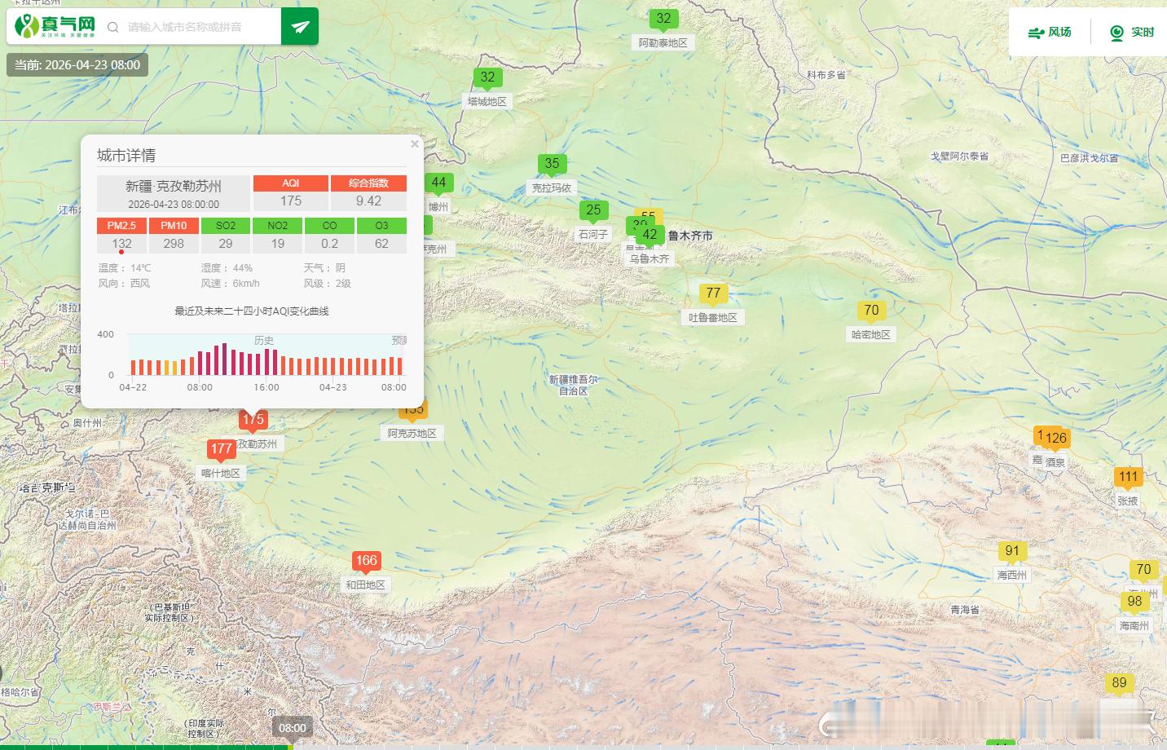
Task: Click the 哈密地区 map label
Action: click(871, 335)
